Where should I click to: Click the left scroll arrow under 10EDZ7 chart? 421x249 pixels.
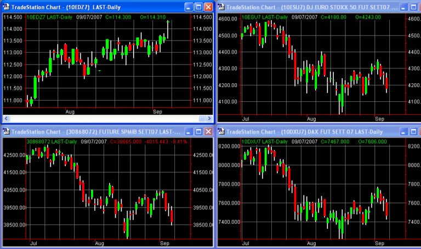point(6,118)
